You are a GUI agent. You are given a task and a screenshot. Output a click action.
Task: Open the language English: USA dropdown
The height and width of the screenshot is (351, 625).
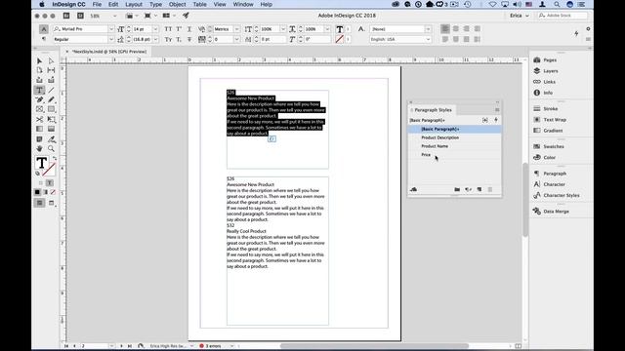point(428,39)
